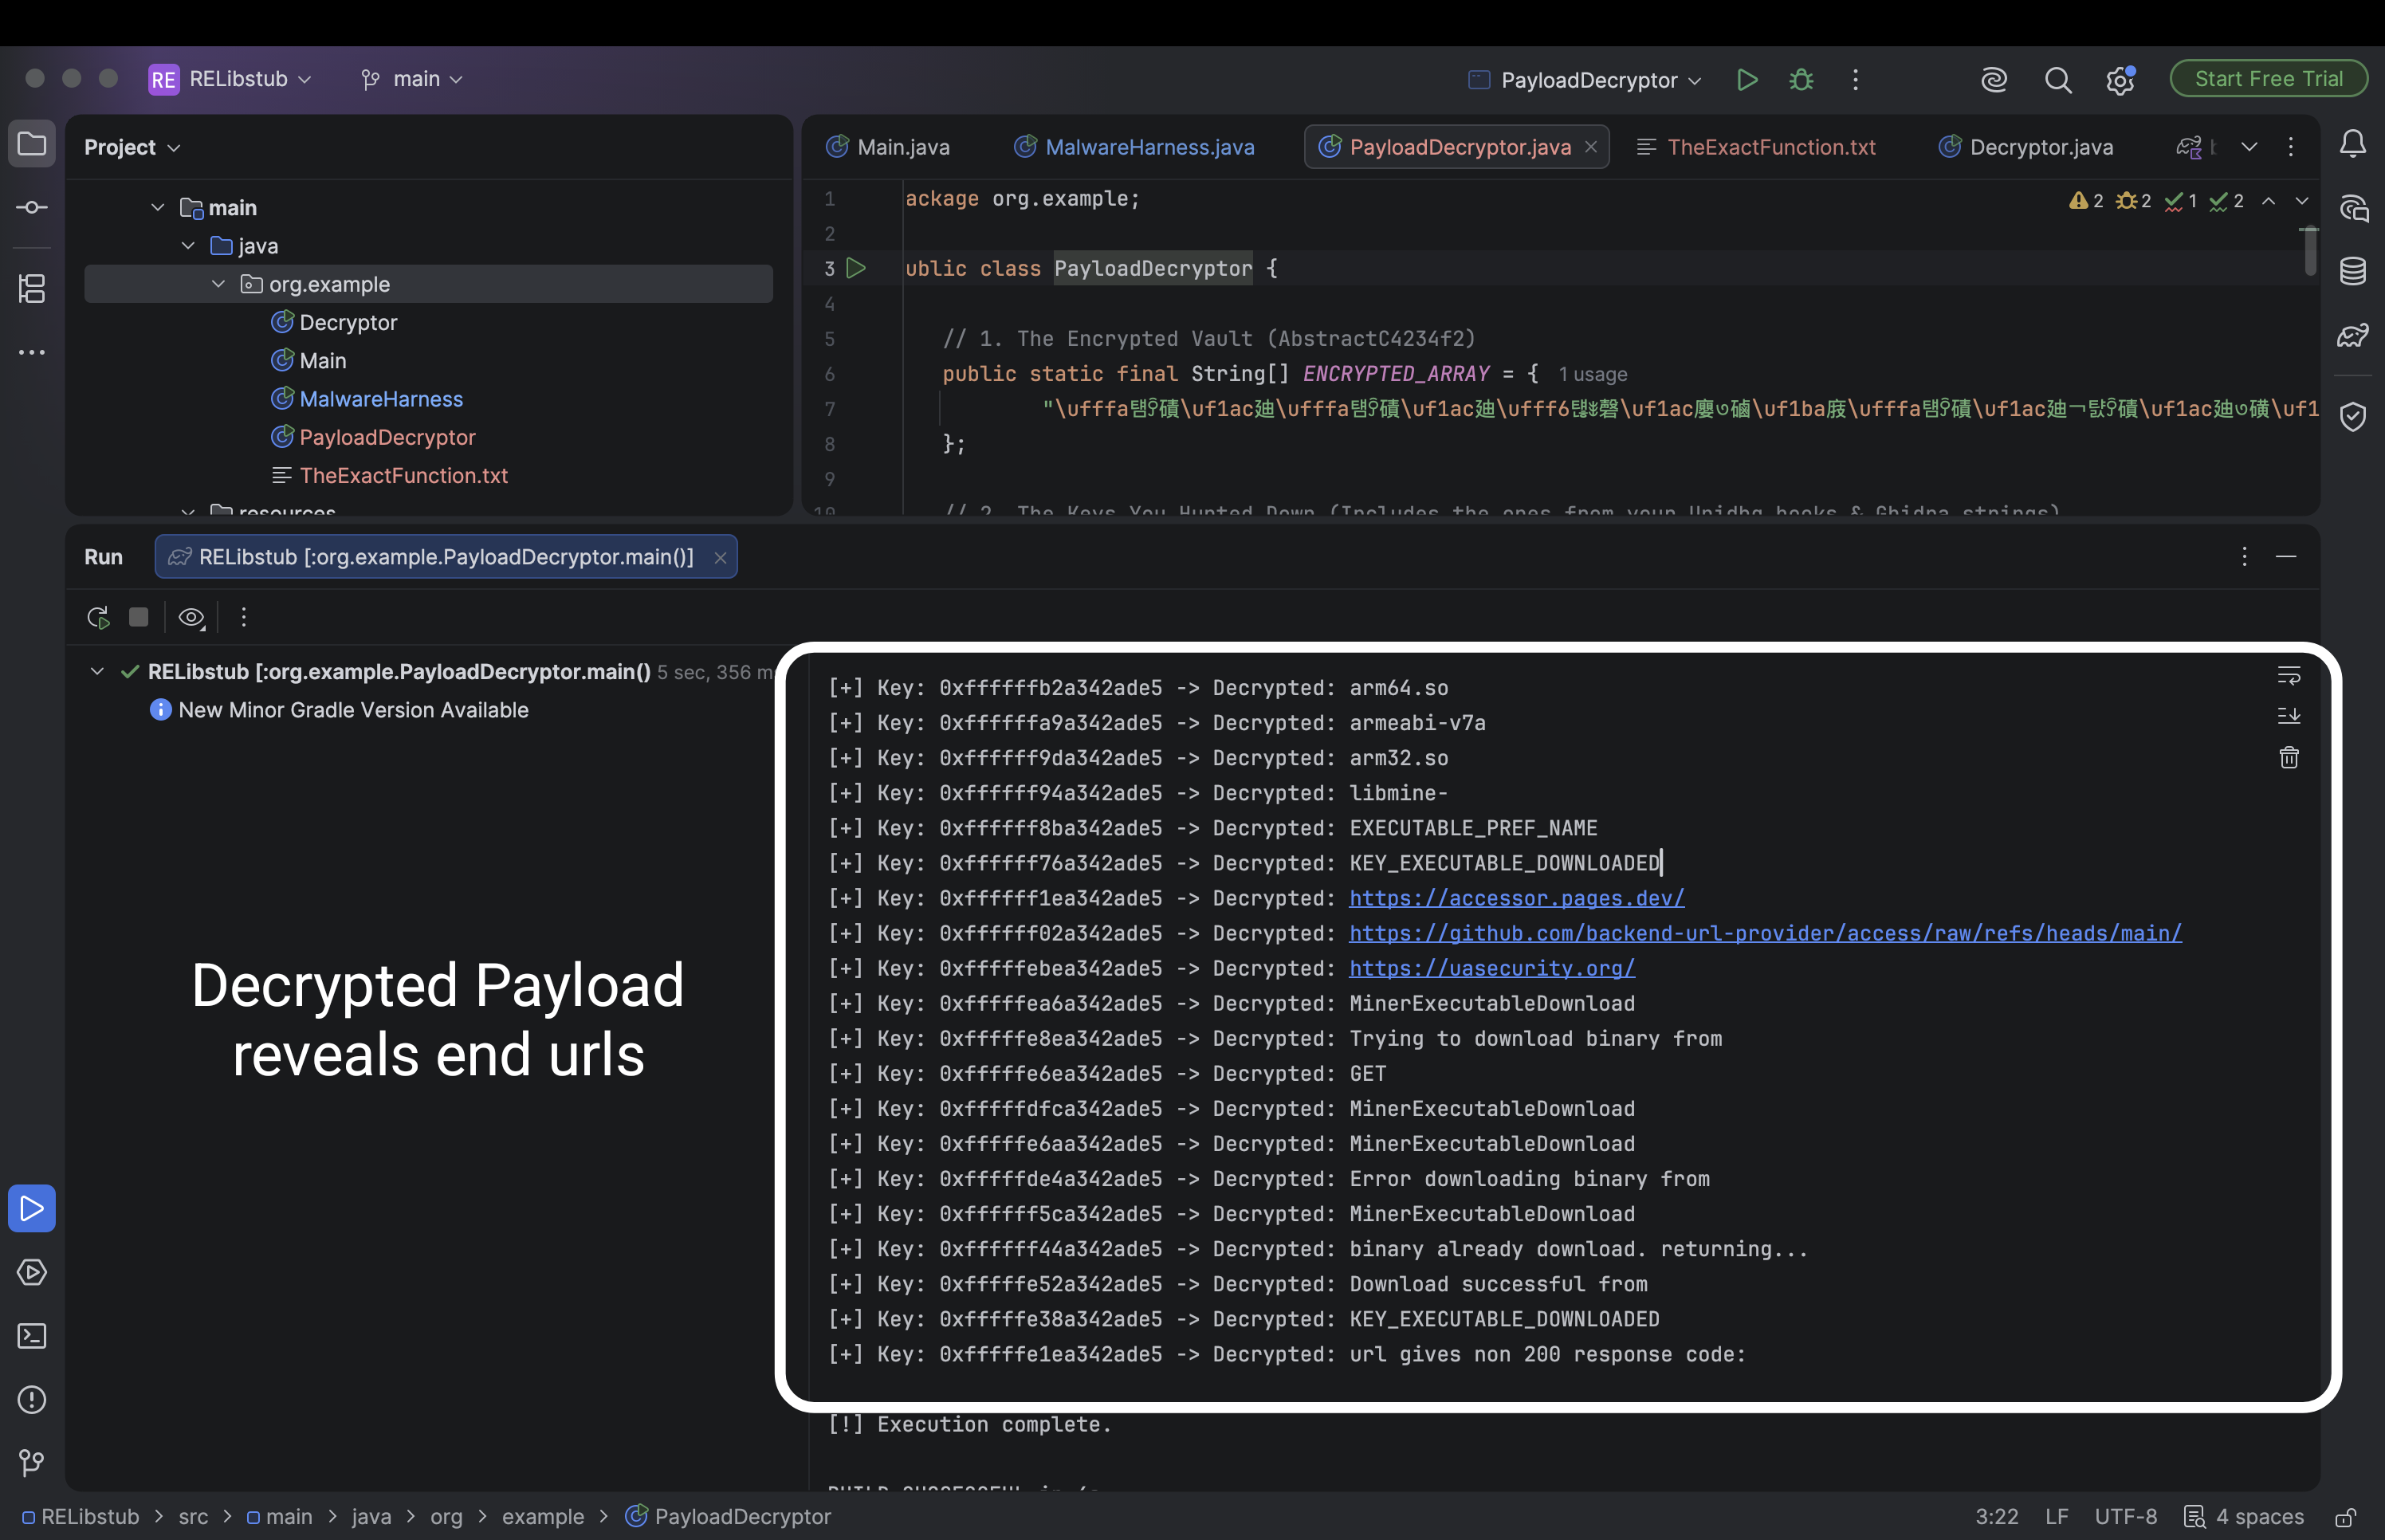Open run toolbar more options

(244, 617)
